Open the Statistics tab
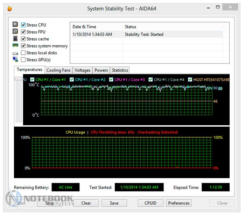The image size is (245, 215). point(120,70)
